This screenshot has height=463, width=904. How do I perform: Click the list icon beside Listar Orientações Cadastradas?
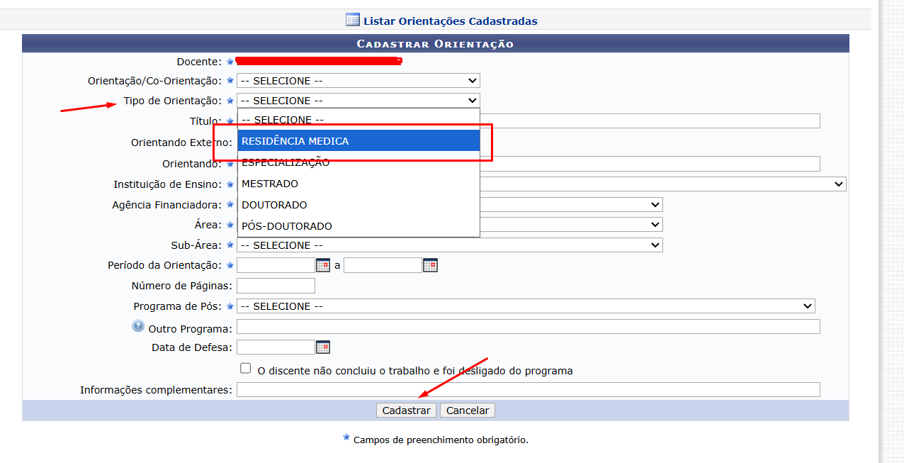[x=353, y=20]
